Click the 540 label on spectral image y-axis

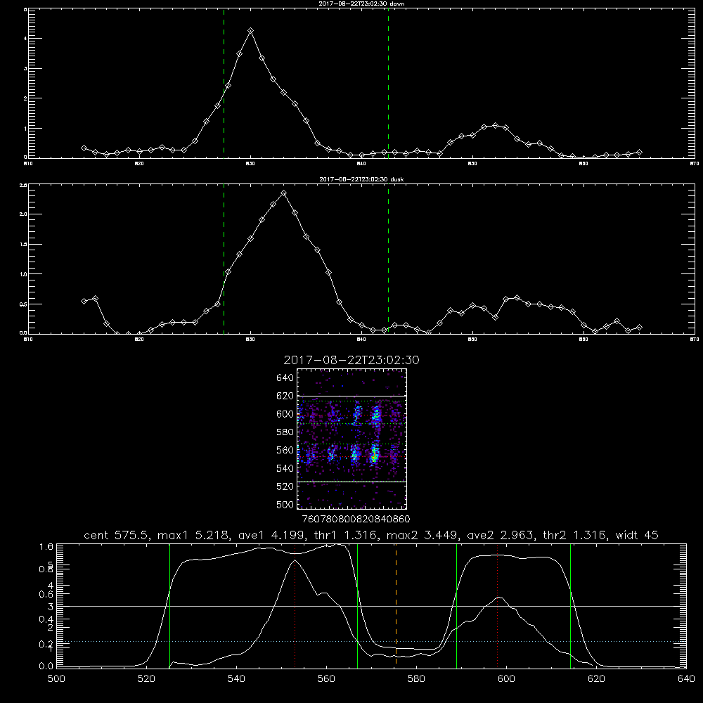(285, 468)
